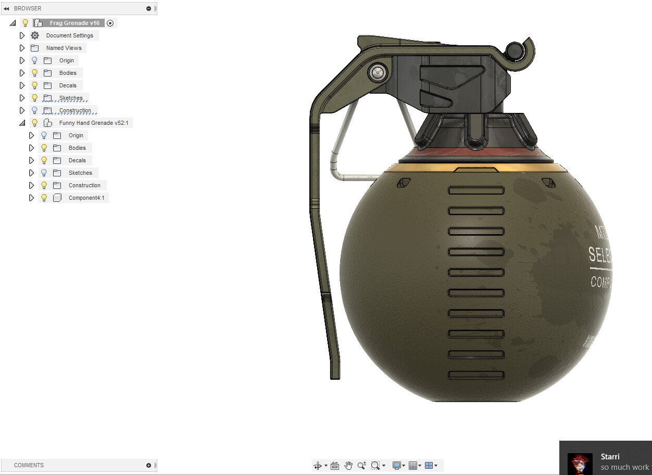Collapse the Funny Hand Grenade v52:1 component
This screenshot has width=652, height=475.
(x=22, y=123)
